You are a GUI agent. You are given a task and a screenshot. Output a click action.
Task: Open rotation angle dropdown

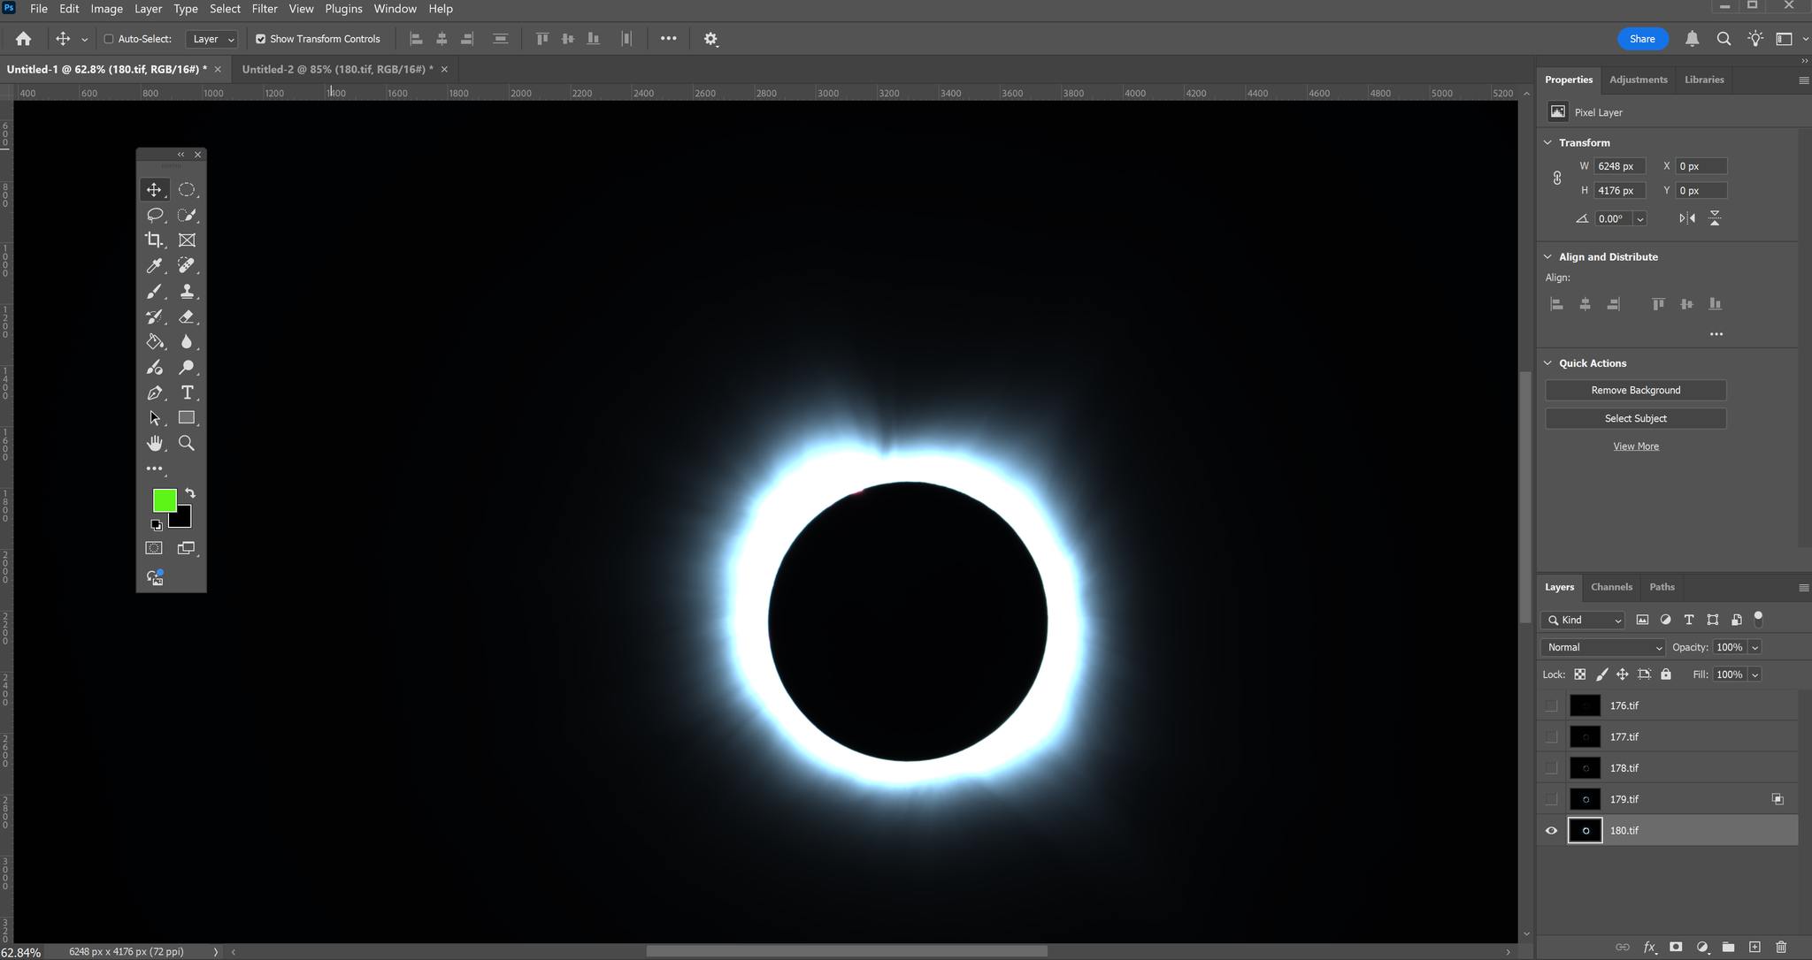pyautogui.click(x=1639, y=218)
